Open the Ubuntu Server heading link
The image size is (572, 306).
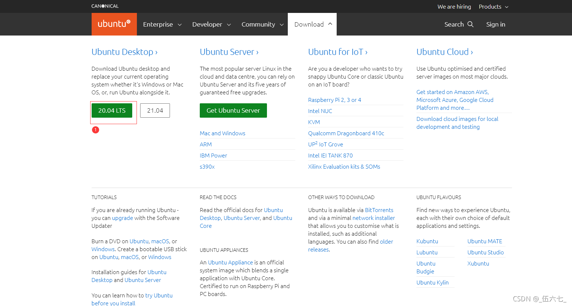pyautogui.click(x=229, y=52)
